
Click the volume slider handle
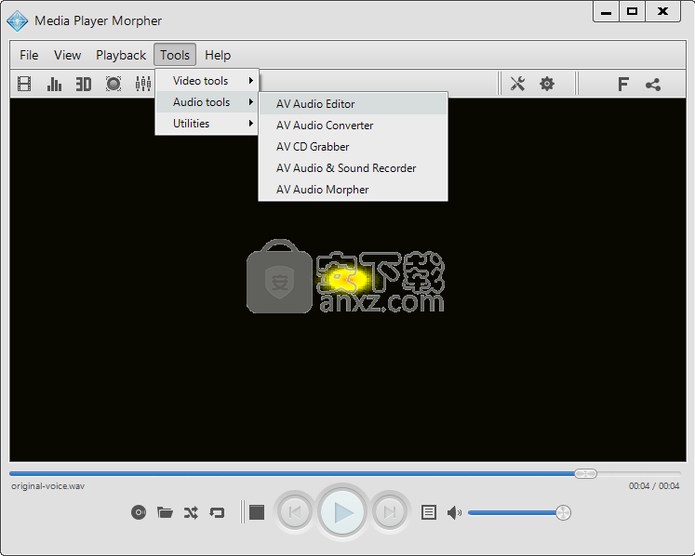pyautogui.click(x=563, y=512)
